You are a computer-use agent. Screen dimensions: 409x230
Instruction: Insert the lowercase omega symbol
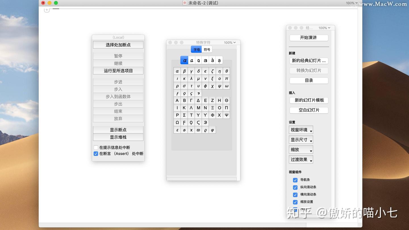coord(226,86)
